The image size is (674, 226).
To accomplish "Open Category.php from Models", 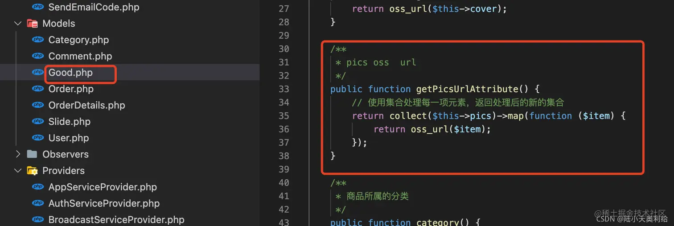I will pos(78,40).
